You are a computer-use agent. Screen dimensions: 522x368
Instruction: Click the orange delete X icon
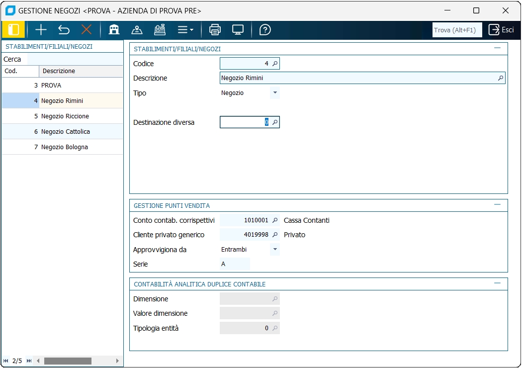[x=87, y=30]
